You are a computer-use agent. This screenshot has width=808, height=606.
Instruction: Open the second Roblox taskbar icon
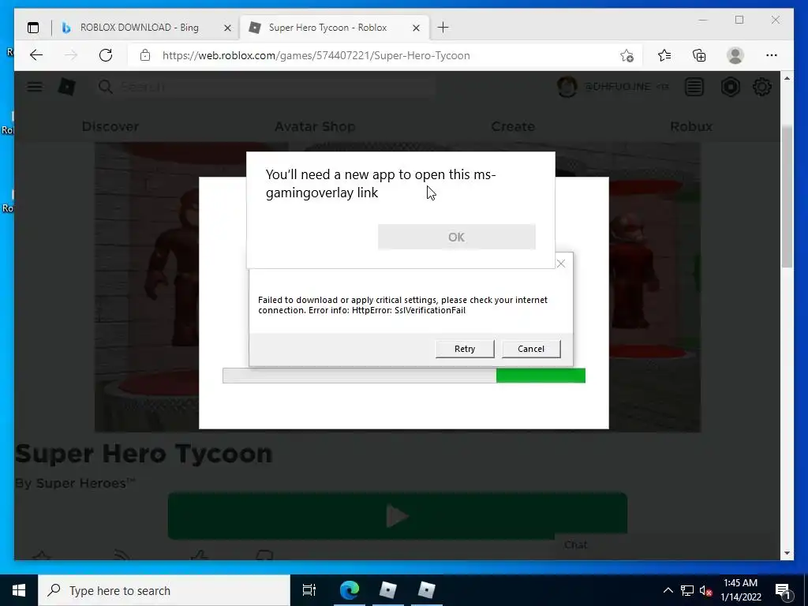pyautogui.click(x=426, y=590)
